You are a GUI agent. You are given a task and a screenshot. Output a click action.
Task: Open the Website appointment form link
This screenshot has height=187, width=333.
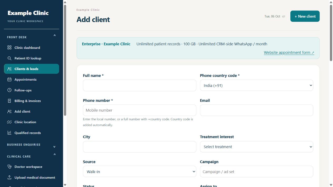[x=289, y=53]
